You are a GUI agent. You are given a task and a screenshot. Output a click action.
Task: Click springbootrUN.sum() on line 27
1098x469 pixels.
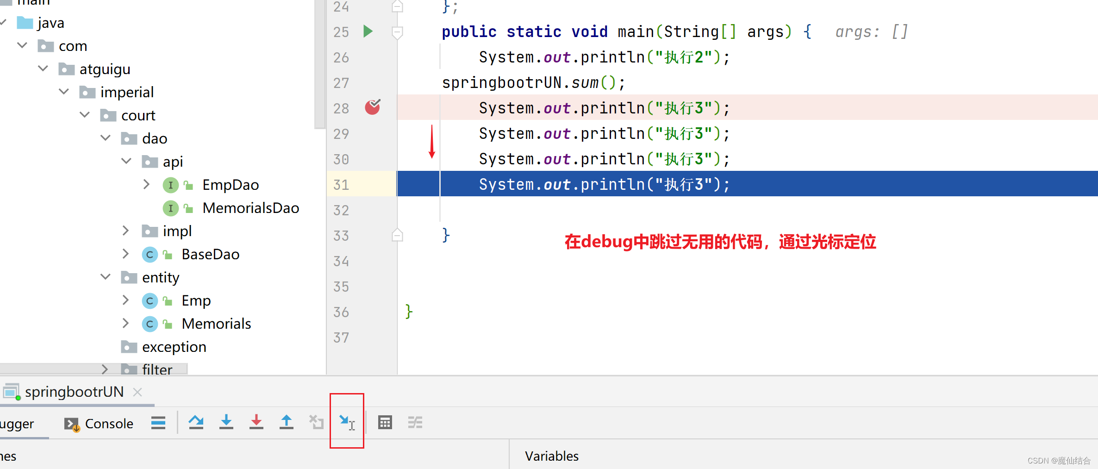(534, 83)
